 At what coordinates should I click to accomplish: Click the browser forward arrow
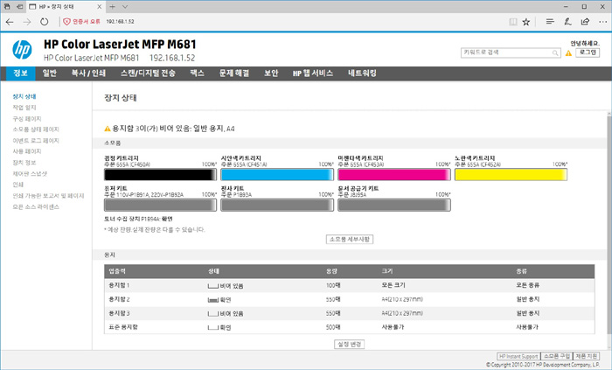27,22
